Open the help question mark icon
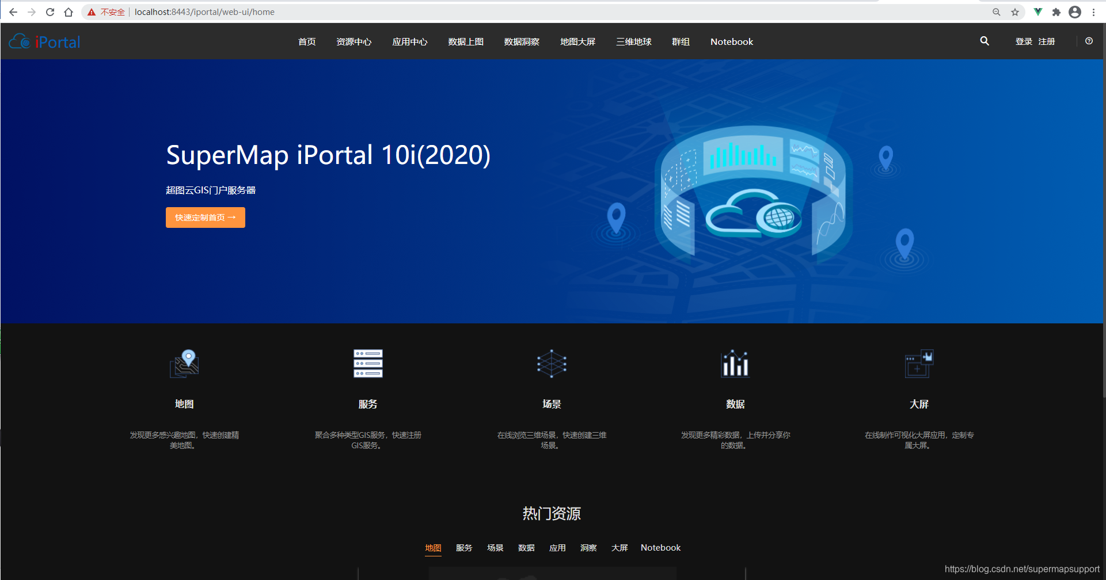The image size is (1106, 580). pos(1089,41)
